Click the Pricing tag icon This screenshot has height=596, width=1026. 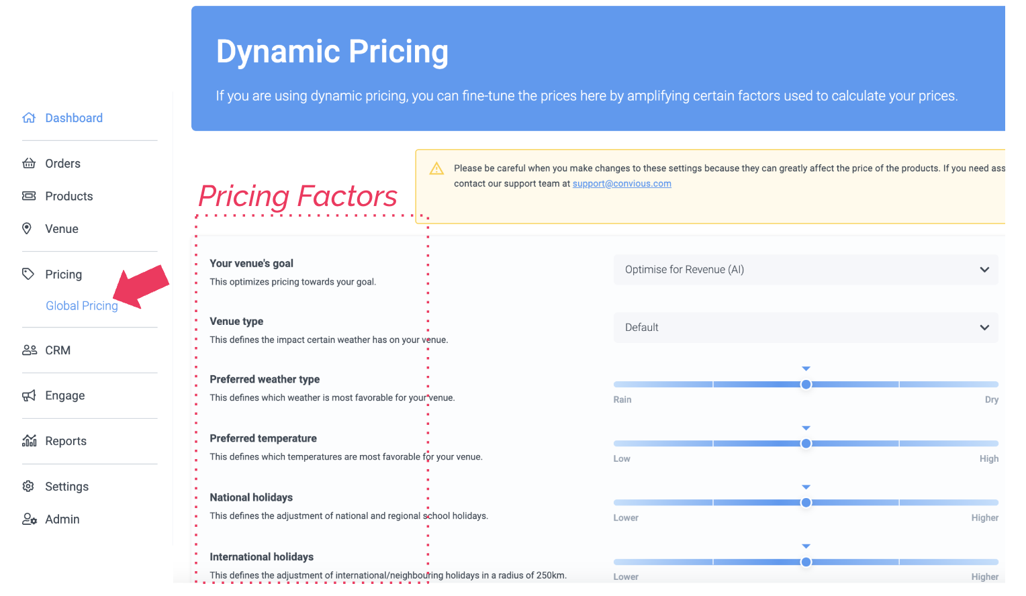(28, 274)
